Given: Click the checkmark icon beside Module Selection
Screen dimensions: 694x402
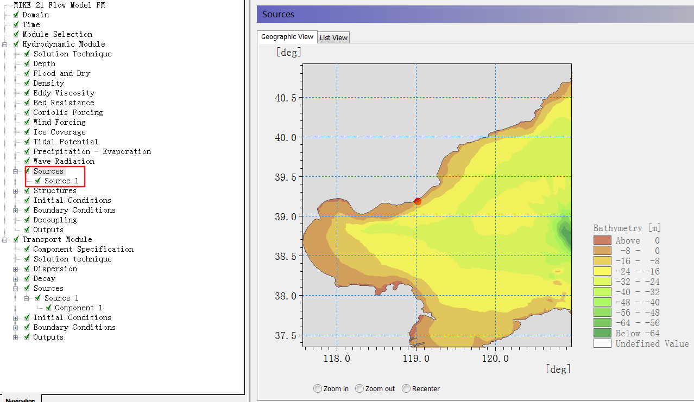Looking at the screenshot, I should click(16, 34).
